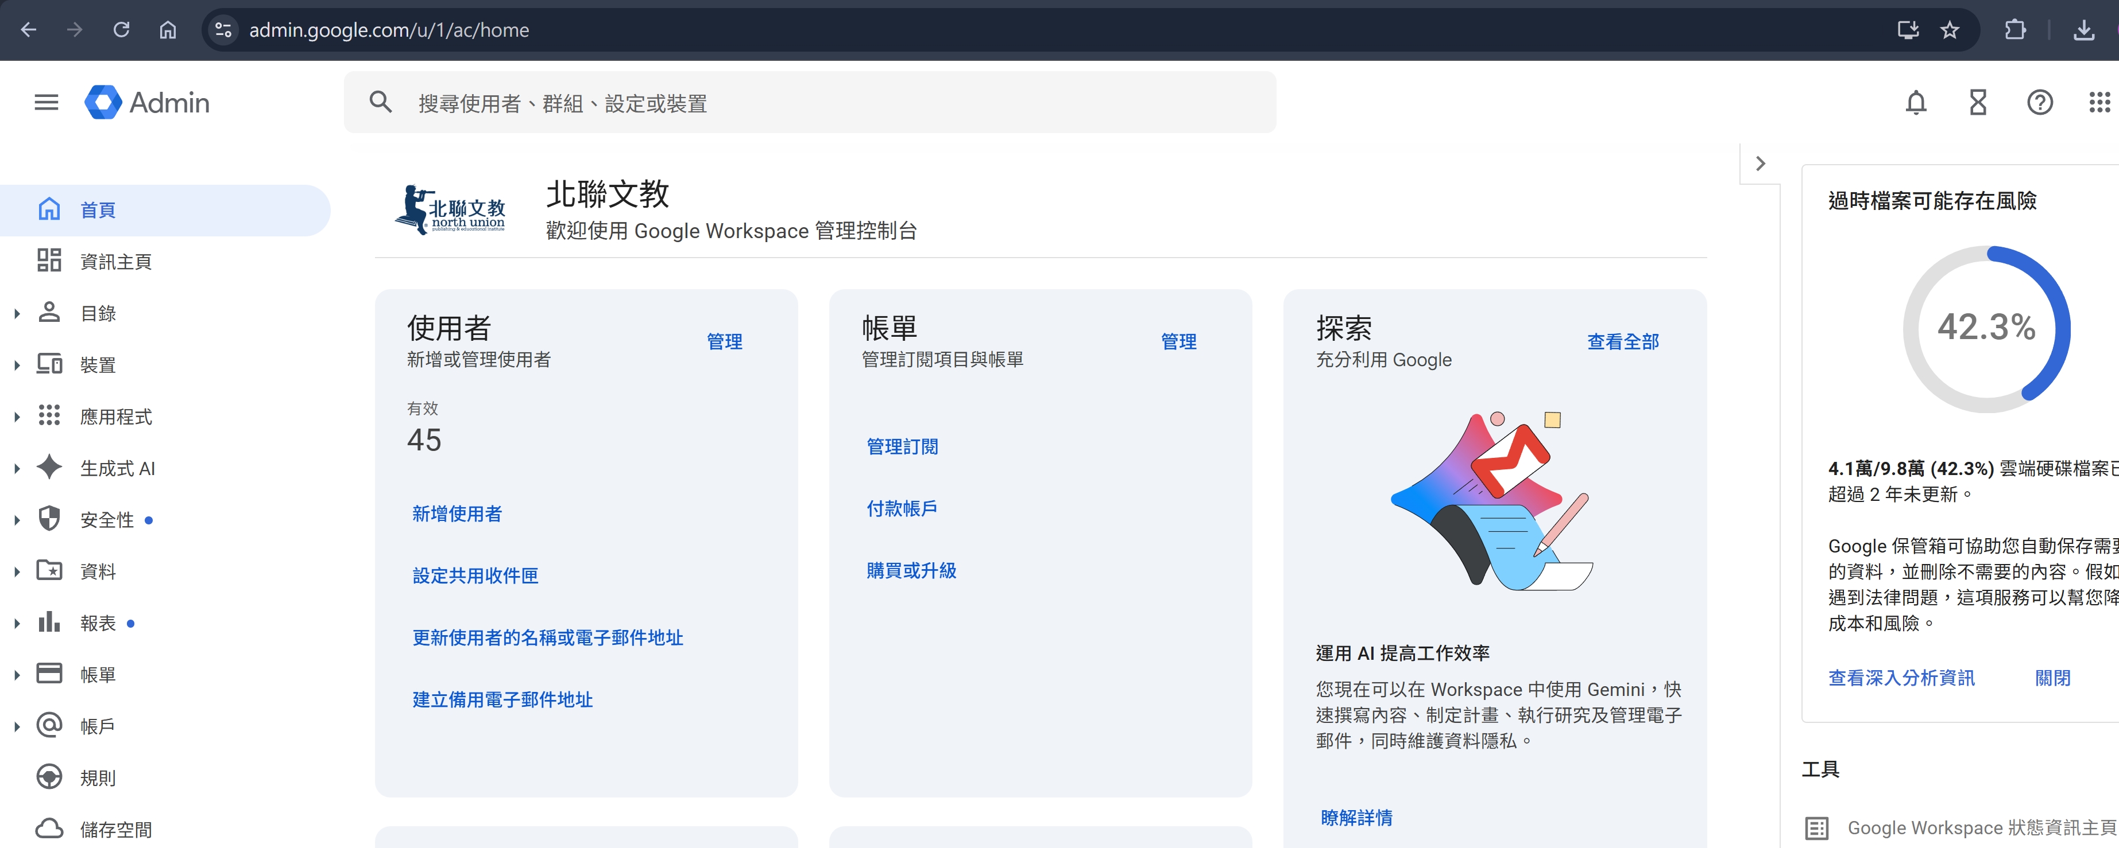Click 新增使用者 link
The width and height of the screenshot is (2119, 848).
pos(457,514)
